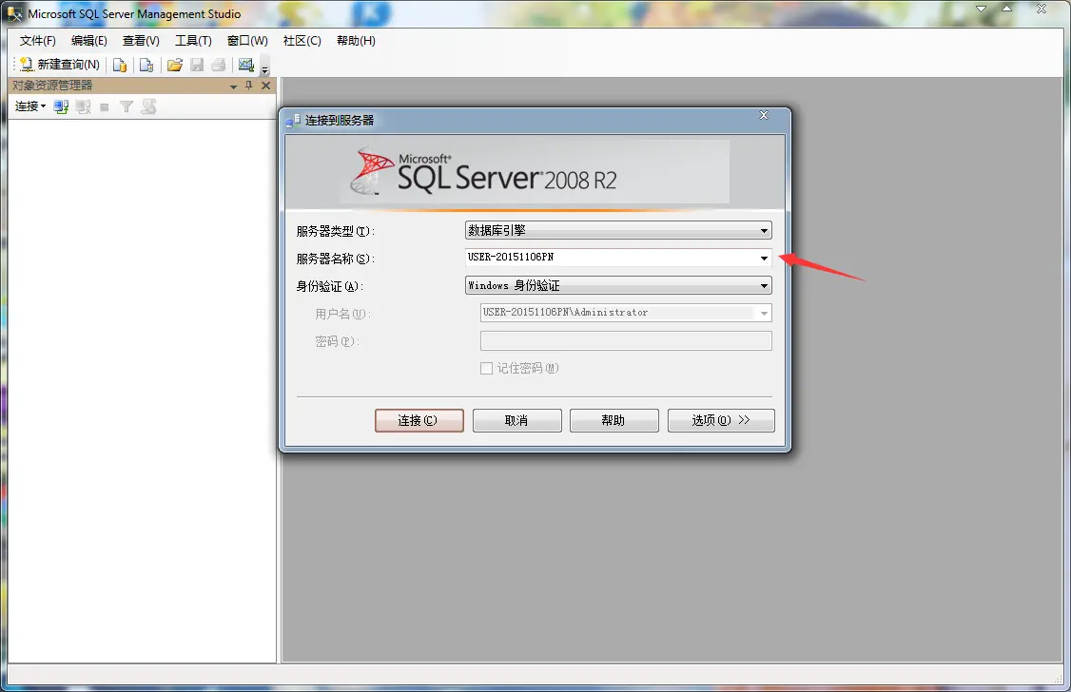Toggle auto-hide pin on 对象资源管理器 panel
The width and height of the screenshot is (1071, 692).
248,86
